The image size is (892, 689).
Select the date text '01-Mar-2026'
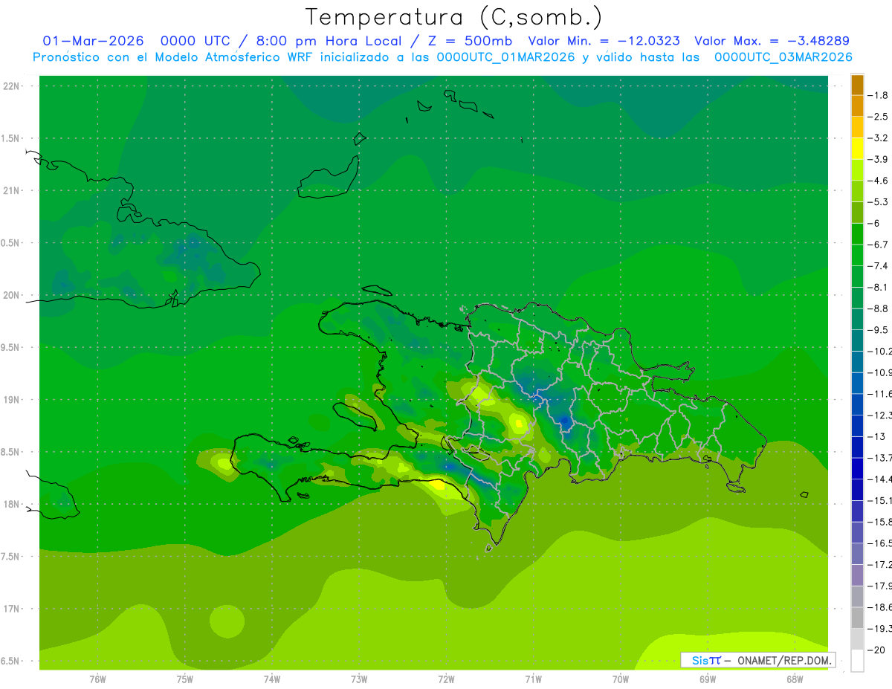click(x=93, y=41)
